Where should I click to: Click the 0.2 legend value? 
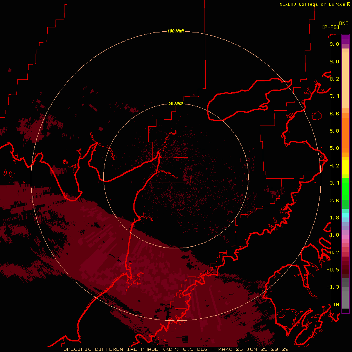click(x=334, y=253)
